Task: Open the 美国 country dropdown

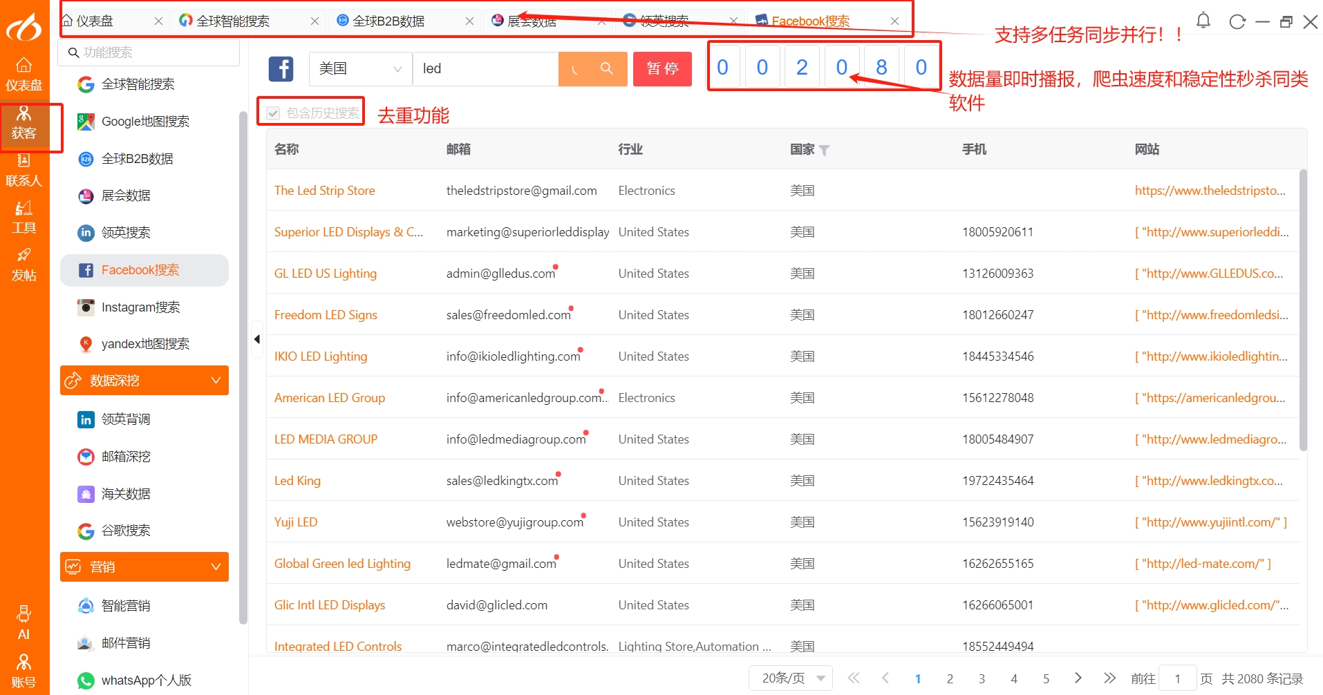Action: pyautogui.click(x=360, y=68)
